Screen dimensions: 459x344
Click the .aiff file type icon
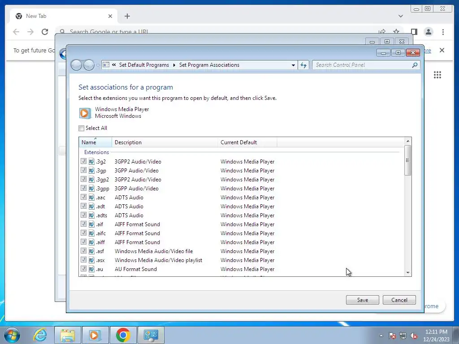(91, 242)
